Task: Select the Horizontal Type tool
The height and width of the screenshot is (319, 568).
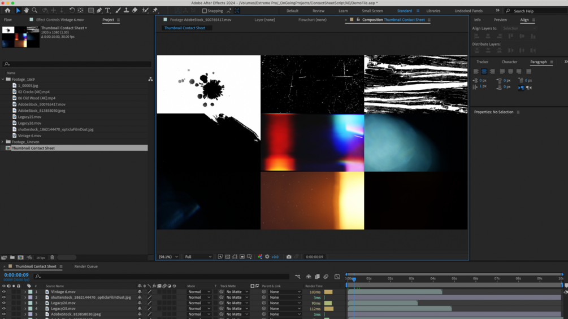Action: click(107, 10)
